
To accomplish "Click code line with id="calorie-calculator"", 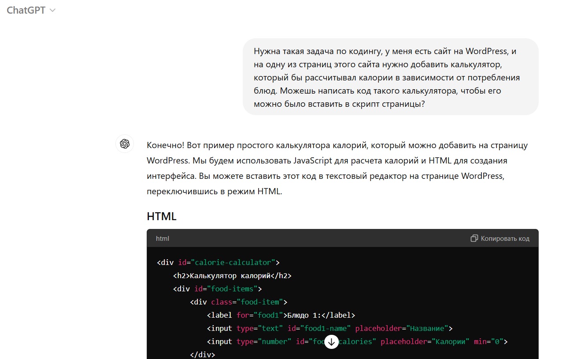I will pyautogui.click(x=218, y=262).
